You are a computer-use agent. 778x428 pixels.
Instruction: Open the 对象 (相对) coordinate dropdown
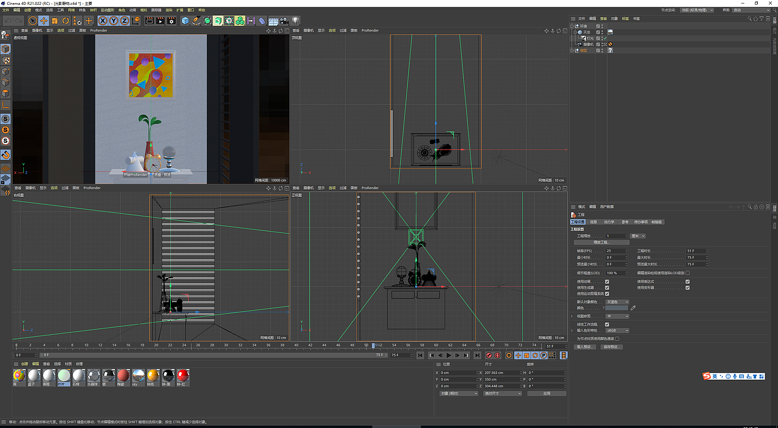pyautogui.click(x=459, y=393)
